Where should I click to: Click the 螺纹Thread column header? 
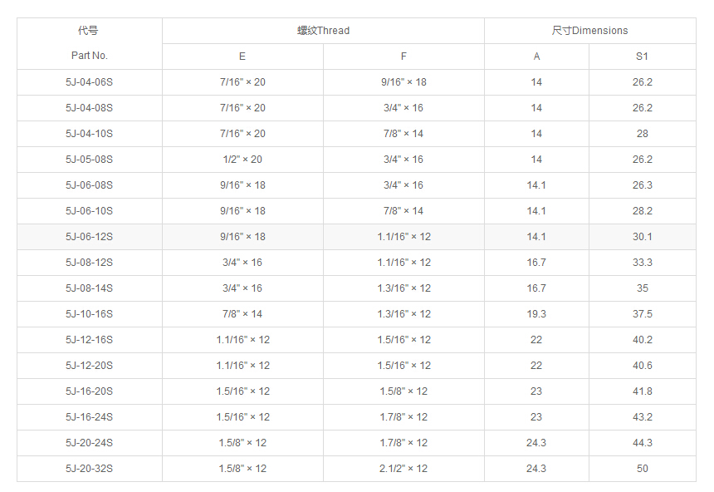click(323, 31)
